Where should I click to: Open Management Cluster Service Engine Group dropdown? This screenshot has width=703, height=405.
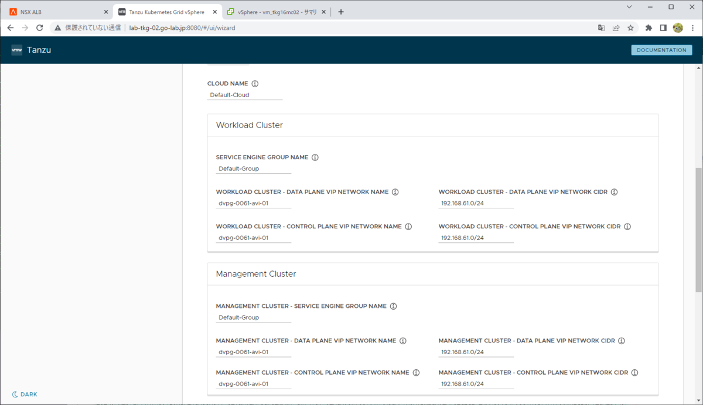point(254,317)
